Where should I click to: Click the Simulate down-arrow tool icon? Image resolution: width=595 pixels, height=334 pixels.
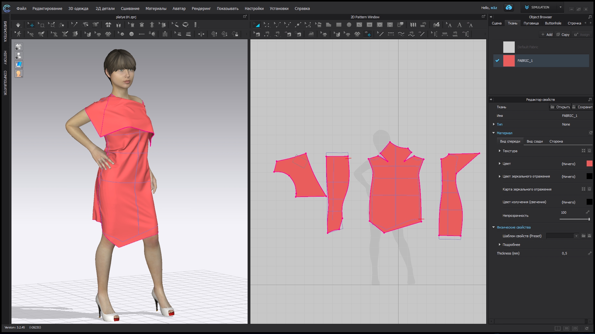click(x=18, y=25)
